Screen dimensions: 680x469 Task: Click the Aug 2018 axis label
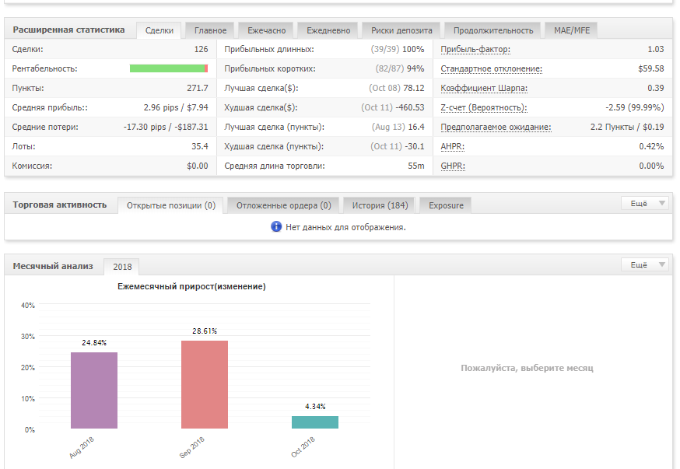(82, 448)
